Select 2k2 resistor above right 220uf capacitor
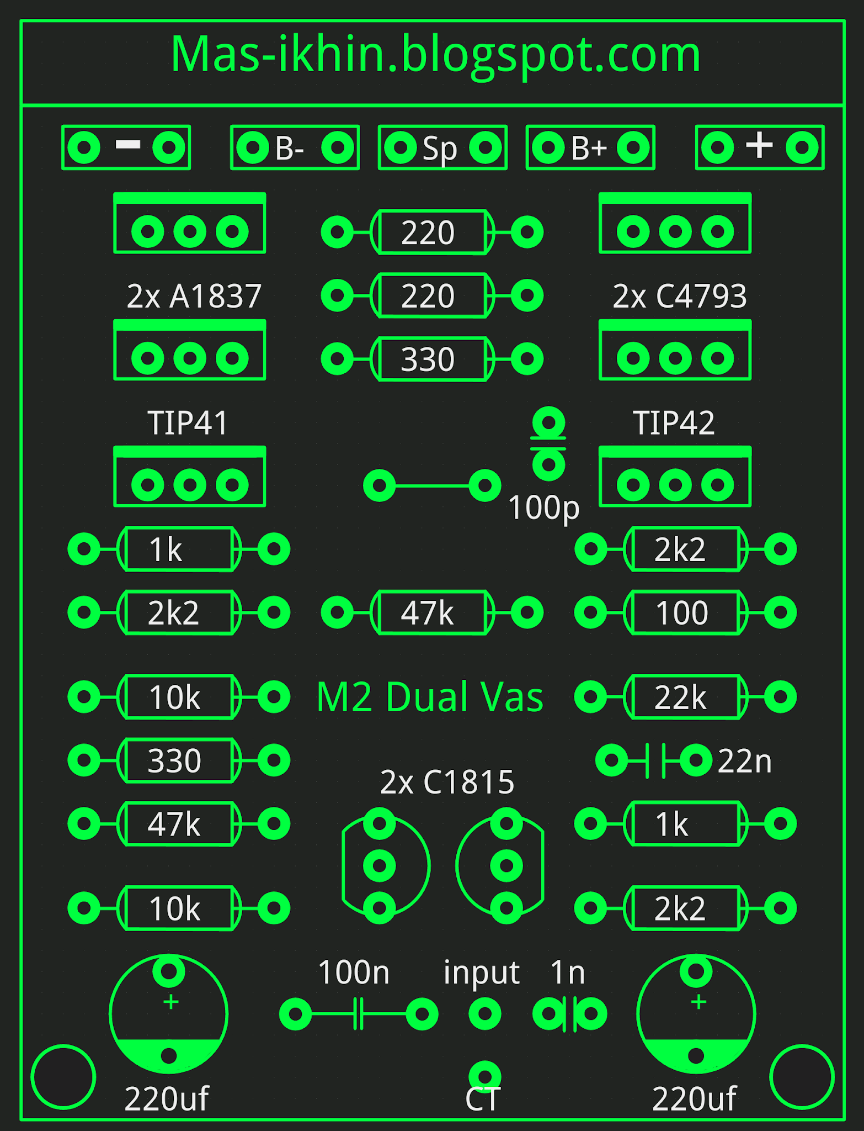The height and width of the screenshot is (1131, 864). (x=686, y=908)
